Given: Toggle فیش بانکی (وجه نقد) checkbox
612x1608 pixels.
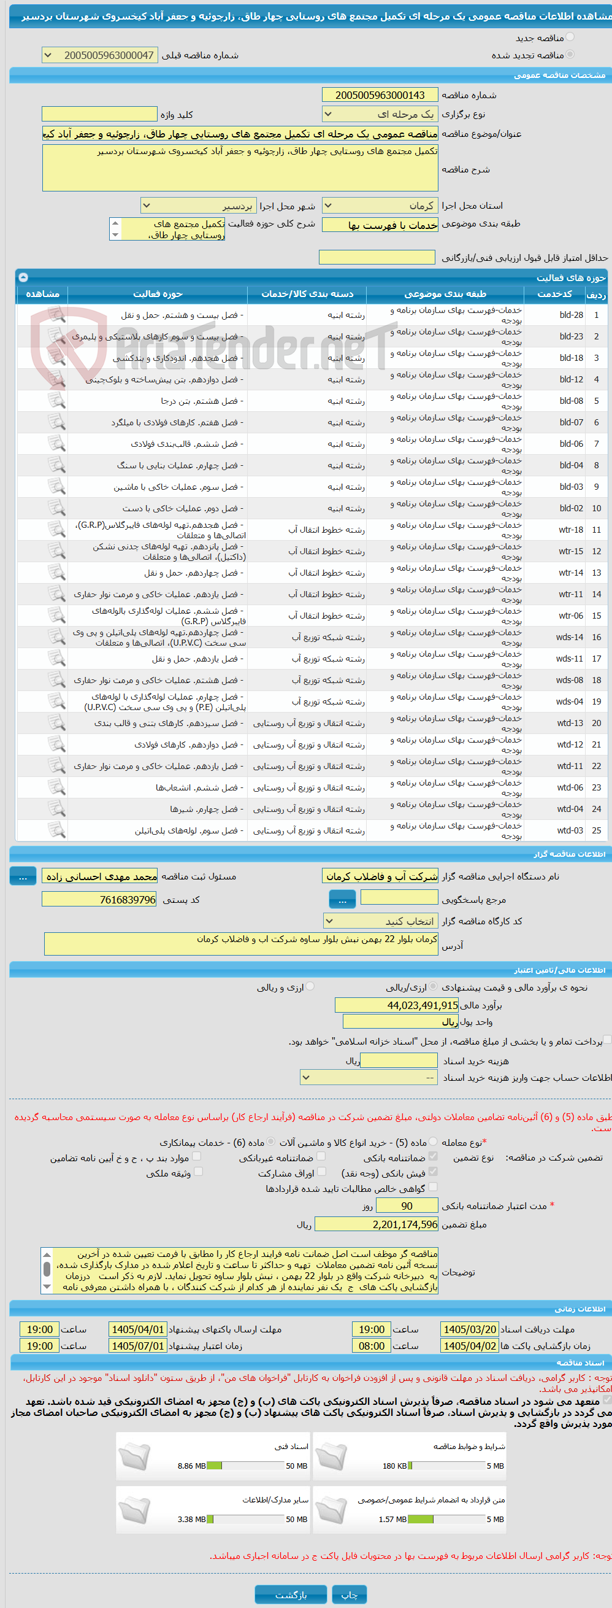Looking at the screenshot, I should 434,1172.
